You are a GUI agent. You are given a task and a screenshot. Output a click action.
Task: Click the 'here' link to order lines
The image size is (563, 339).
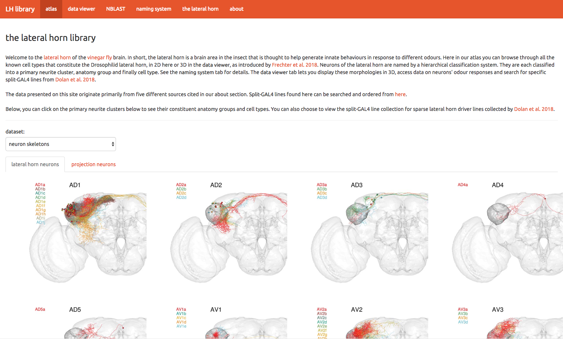click(400, 94)
